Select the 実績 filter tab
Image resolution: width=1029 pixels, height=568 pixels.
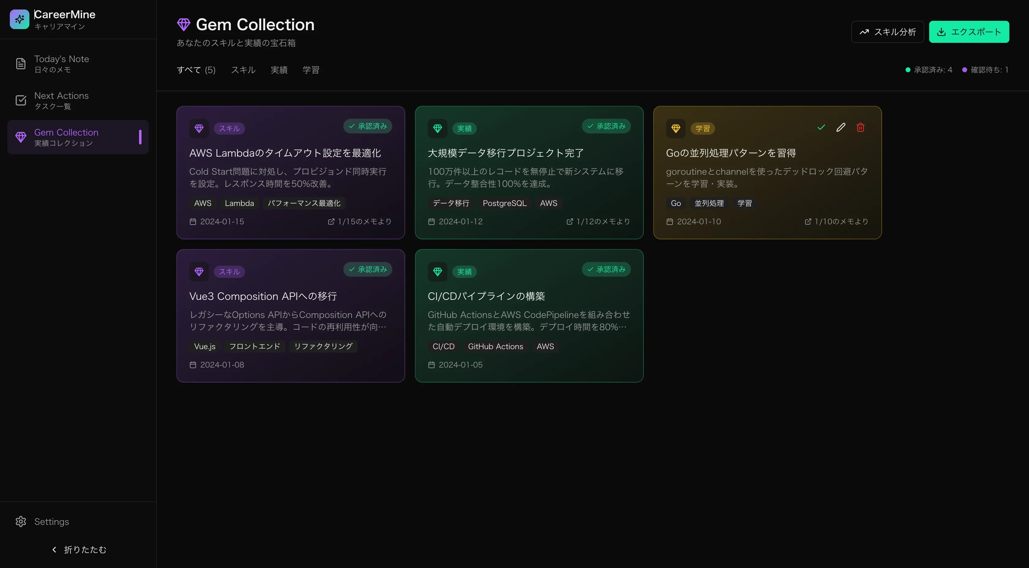tap(279, 70)
